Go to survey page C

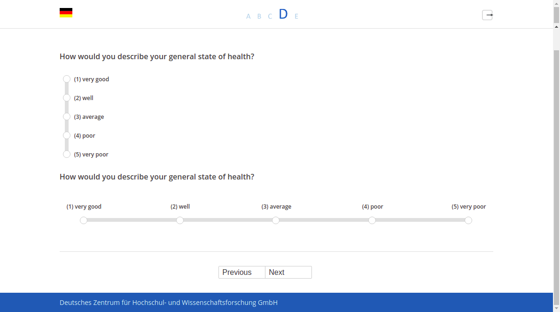pyautogui.click(x=270, y=16)
